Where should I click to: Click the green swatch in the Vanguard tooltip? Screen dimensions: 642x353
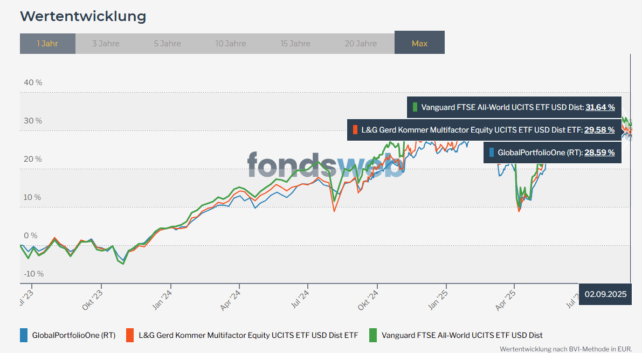(x=415, y=107)
